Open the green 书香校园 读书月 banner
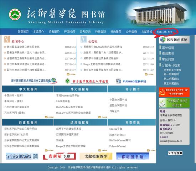Screen dimensions: 196x171 [x=174, y=103]
